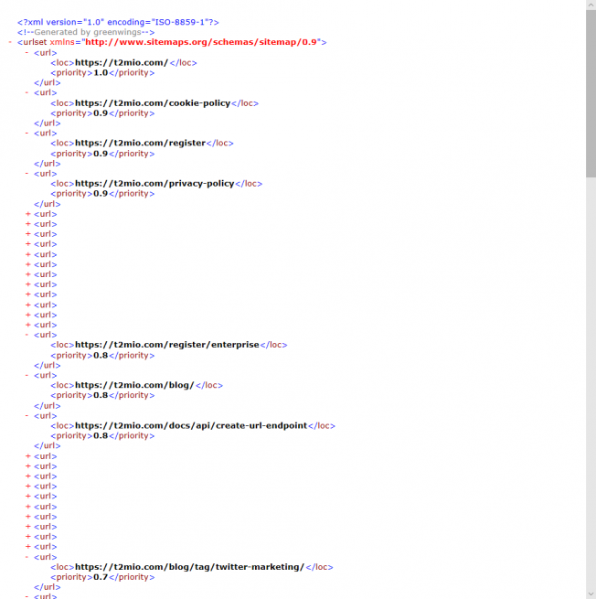Click the vertical scrollbar down arrow
The width and height of the screenshot is (596, 599).
tap(591, 594)
